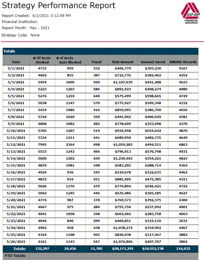Select the 5/1/2021 date cell
204x261 pixels.
pos(16,69)
